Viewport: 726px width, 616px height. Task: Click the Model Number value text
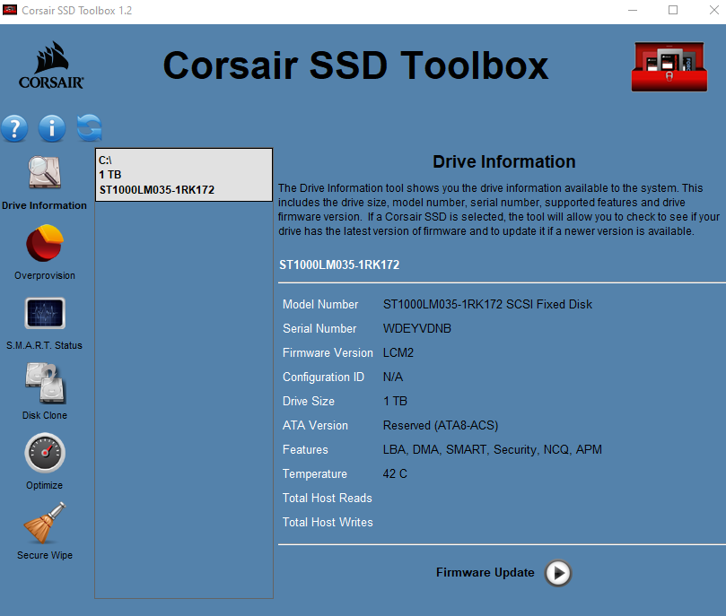tap(487, 305)
